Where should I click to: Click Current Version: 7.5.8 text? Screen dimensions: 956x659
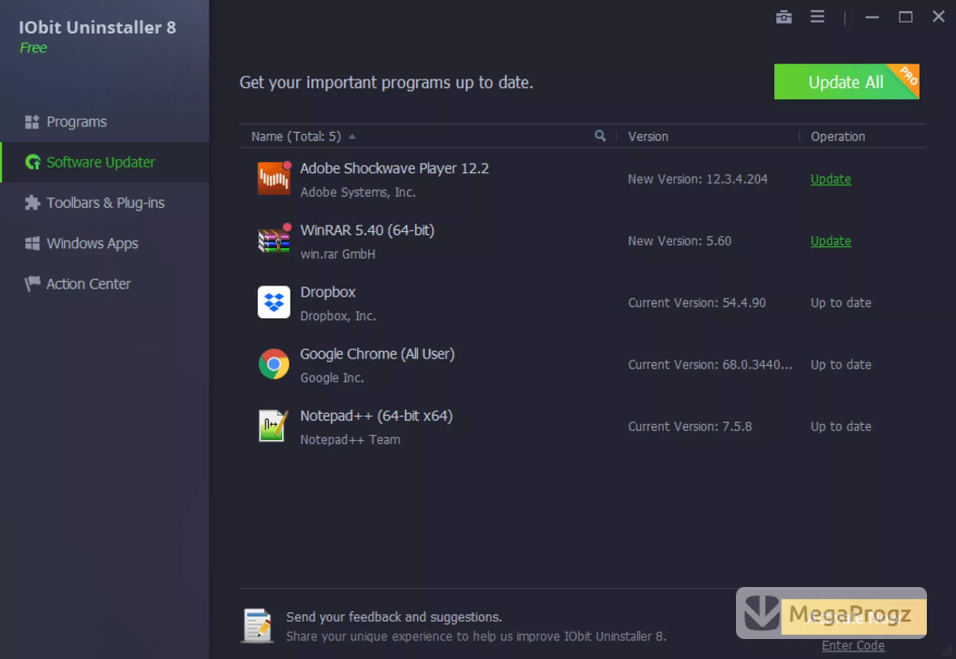point(690,426)
